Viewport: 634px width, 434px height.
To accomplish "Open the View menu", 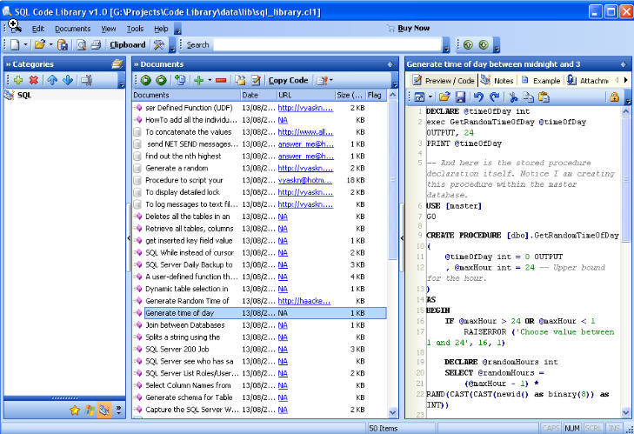I will tap(109, 29).
